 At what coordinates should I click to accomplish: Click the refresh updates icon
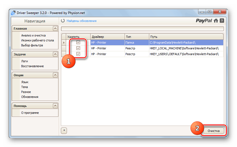coord(63,21)
